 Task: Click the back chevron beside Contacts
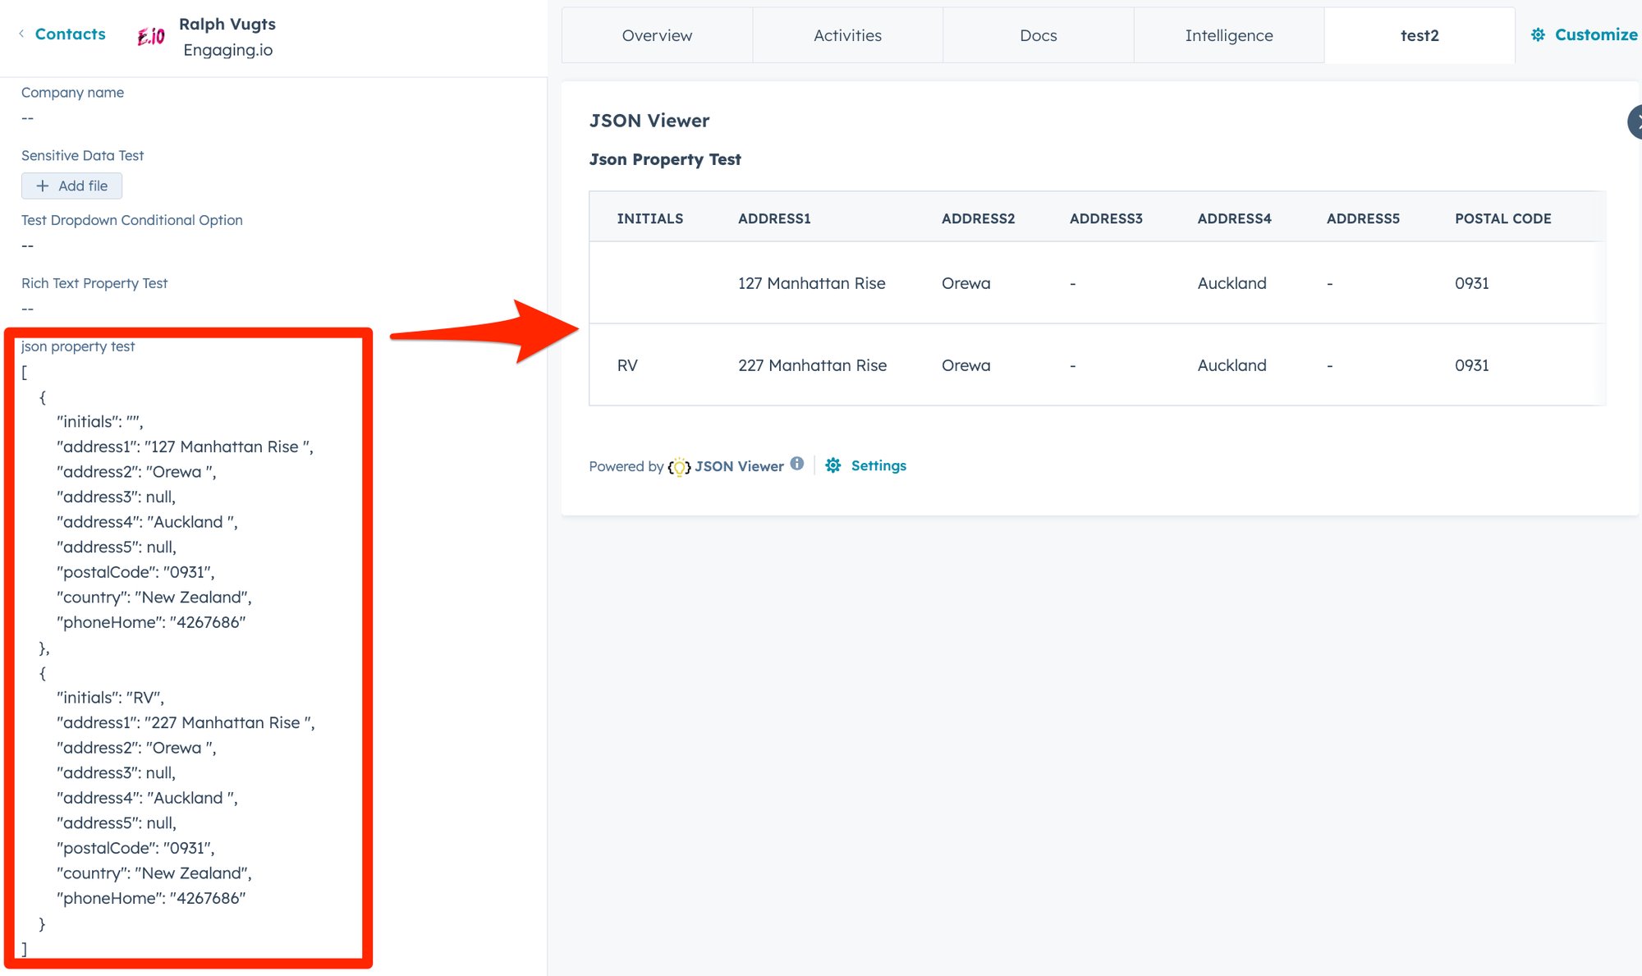(21, 34)
